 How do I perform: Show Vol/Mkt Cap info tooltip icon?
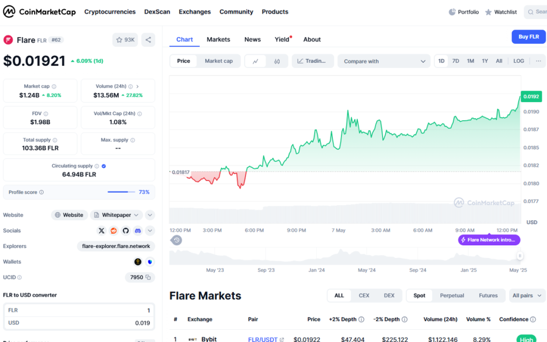coord(139,114)
